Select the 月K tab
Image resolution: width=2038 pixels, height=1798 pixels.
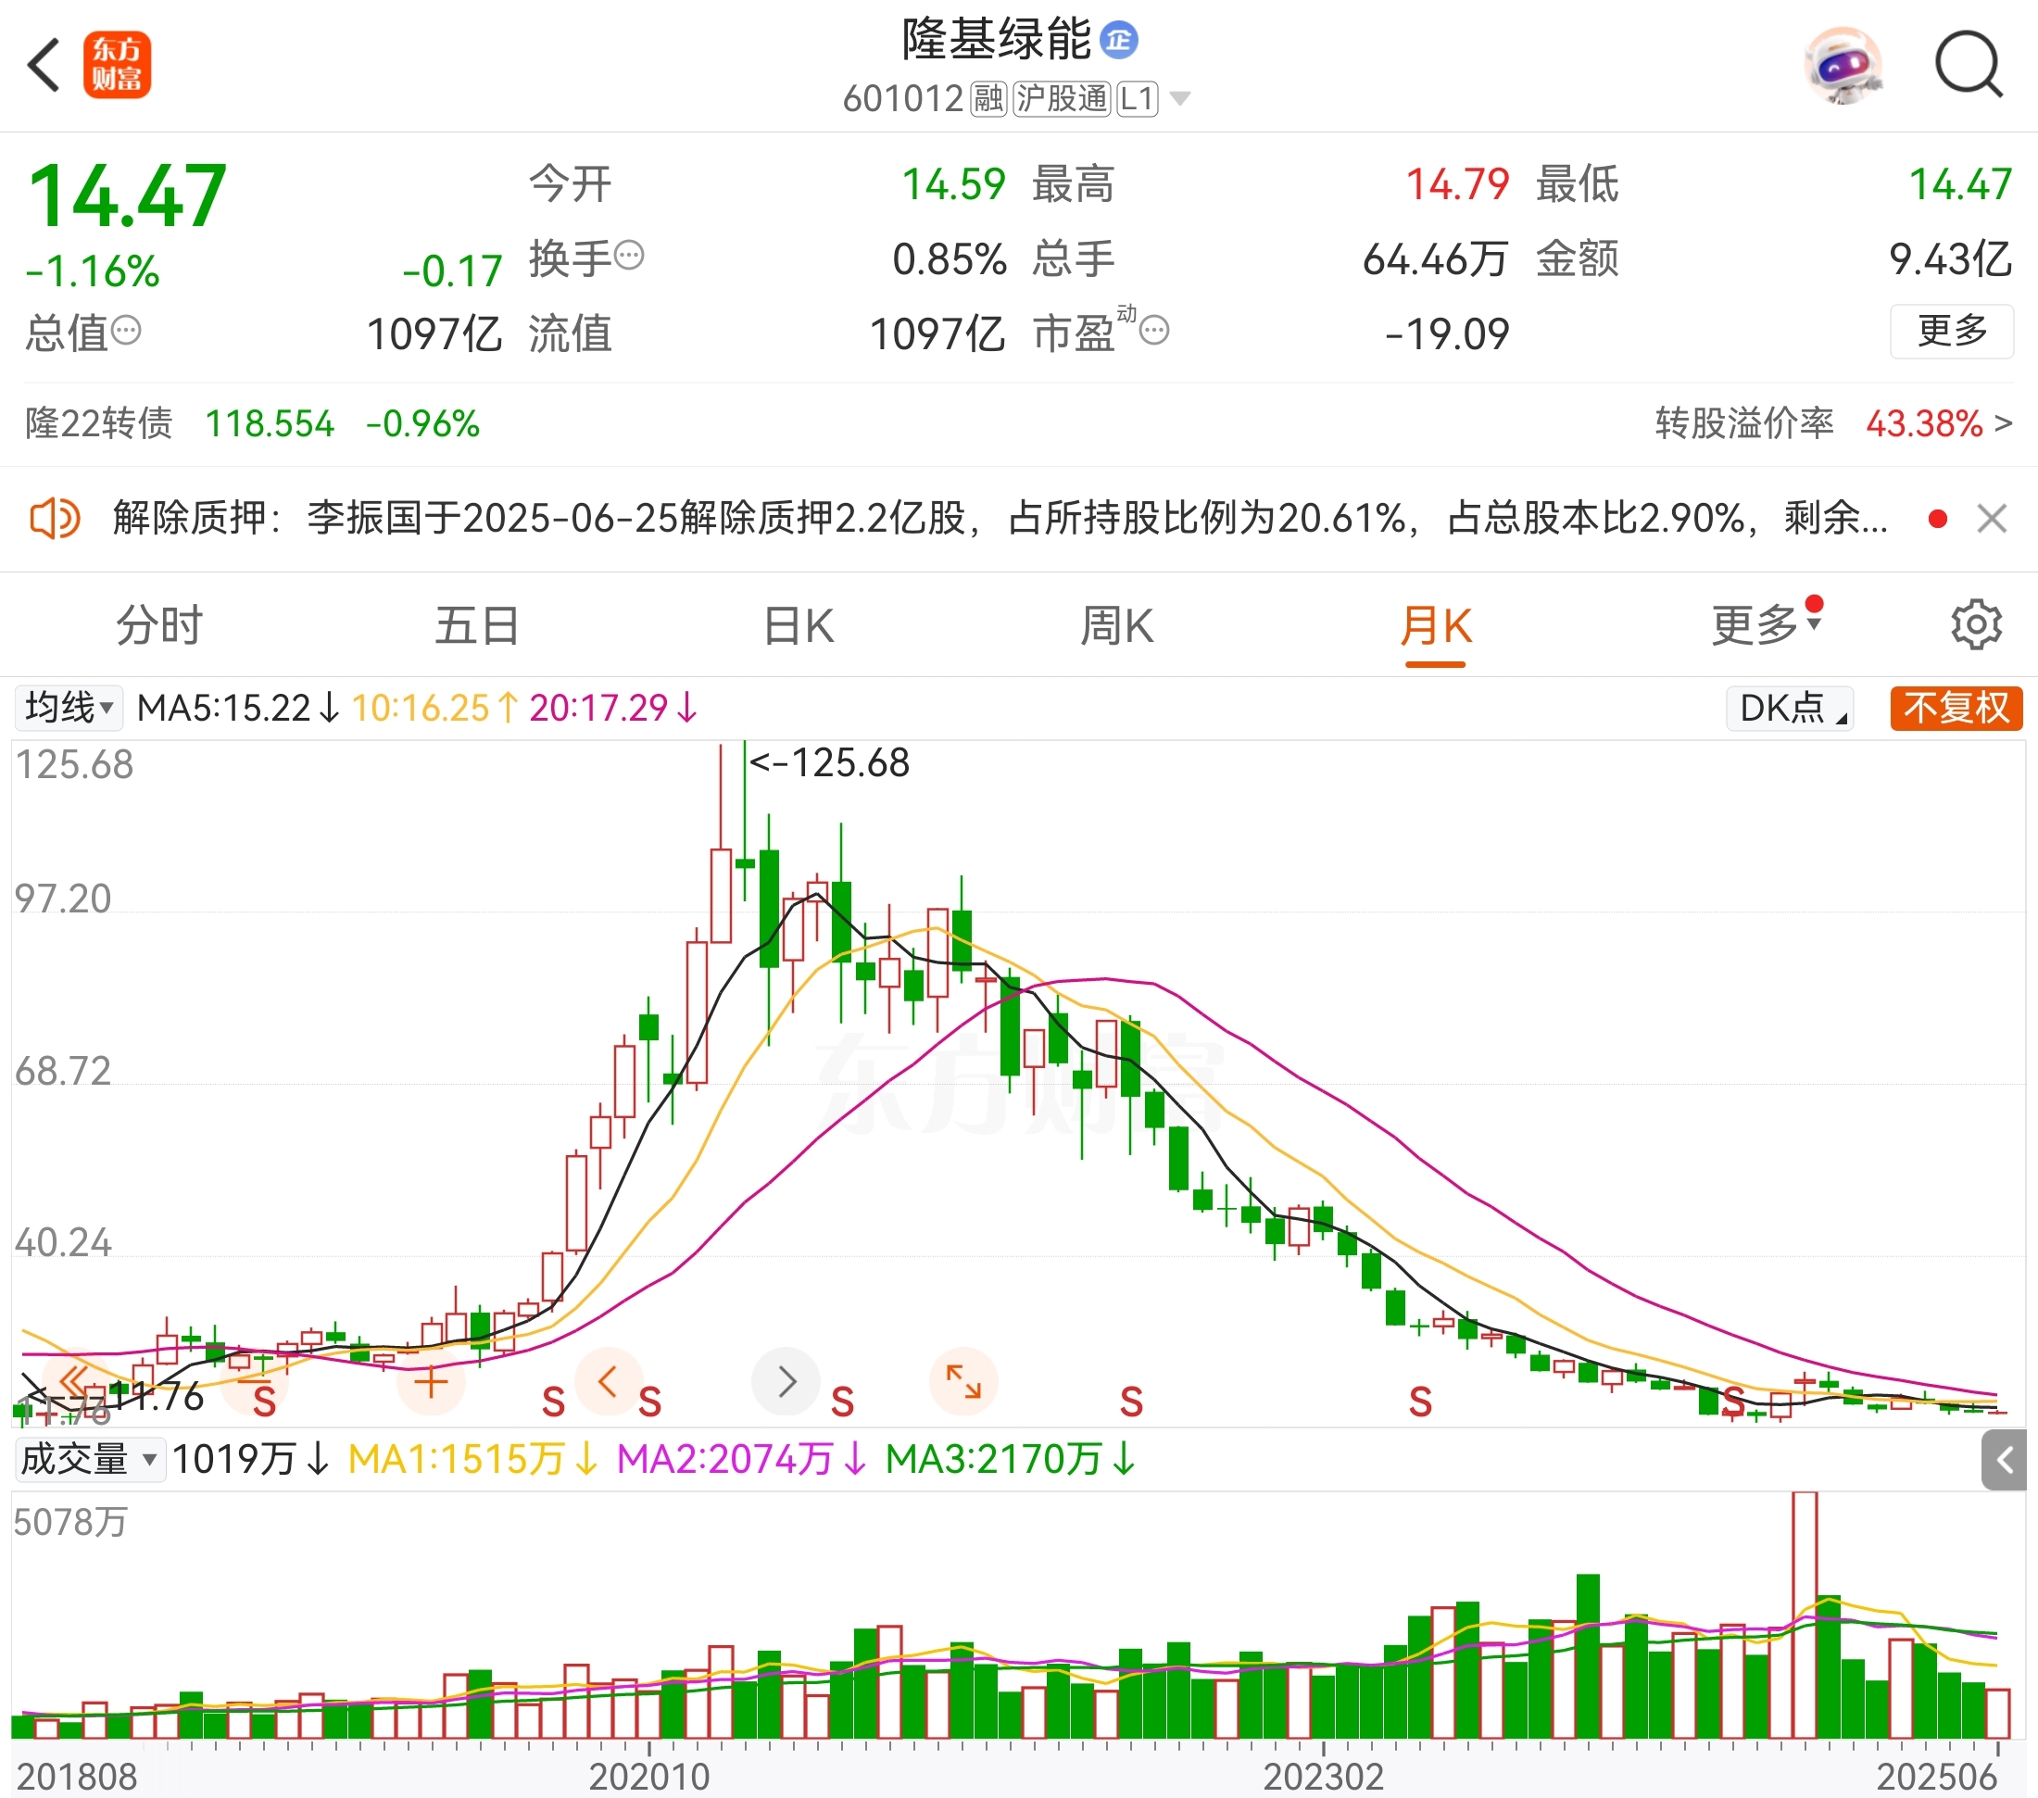[x=1436, y=626]
